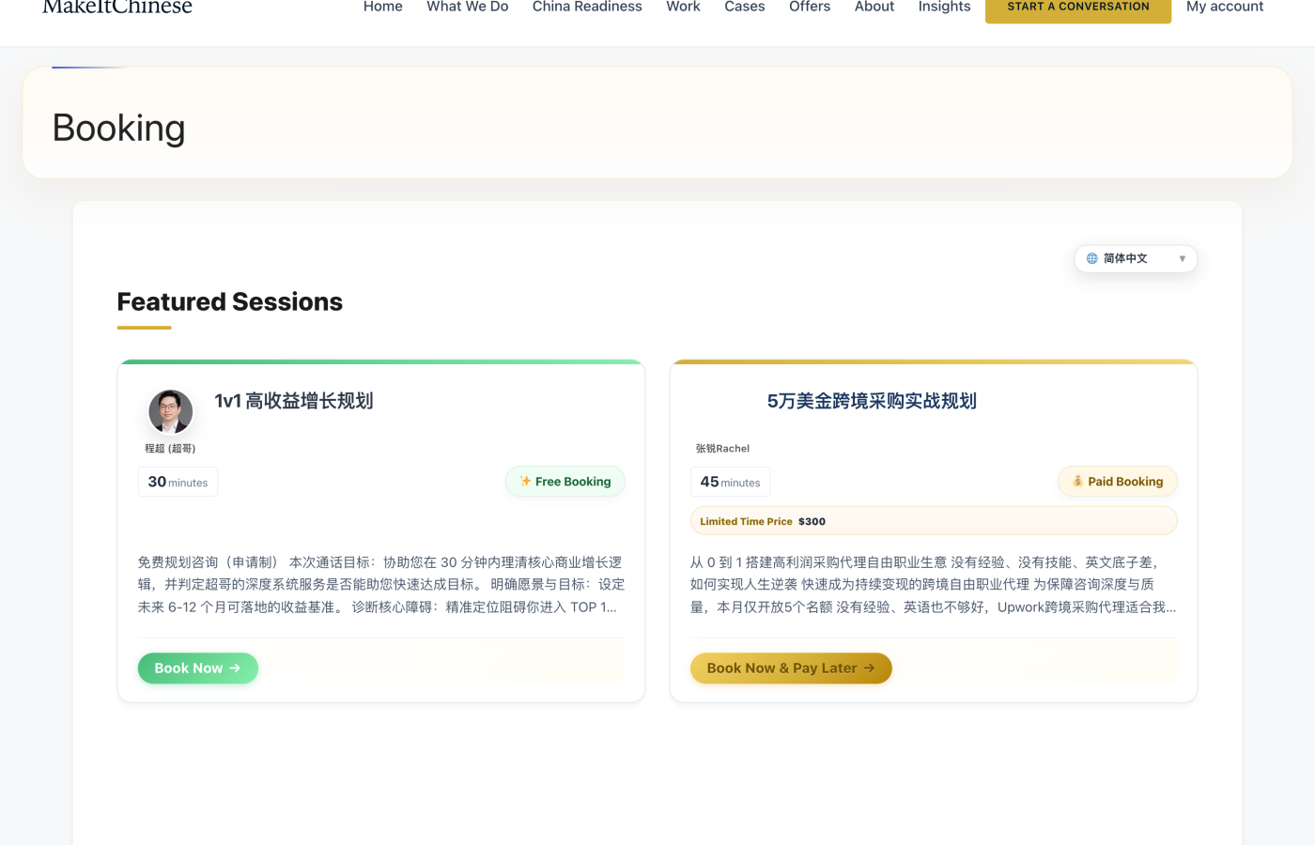Open the Offers page
This screenshot has width=1315, height=845.
[810, 7]
